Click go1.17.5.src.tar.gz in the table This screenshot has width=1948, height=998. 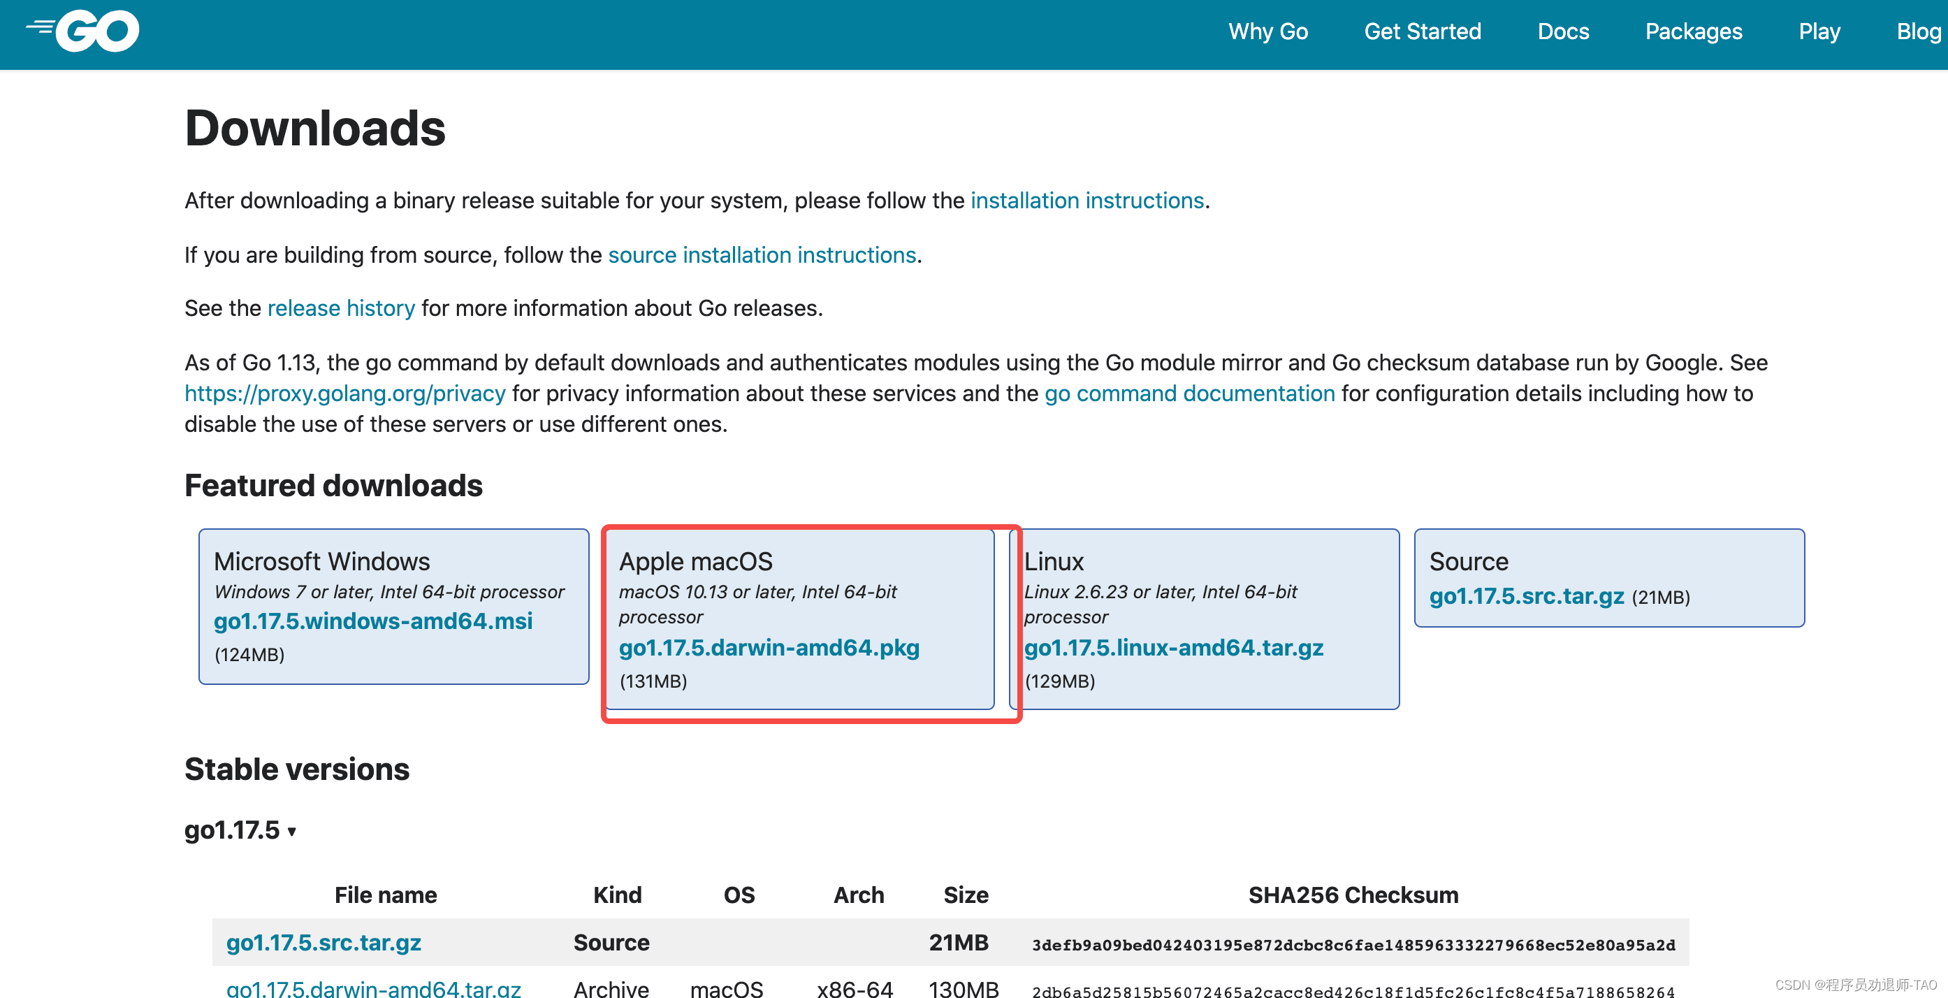(x=324, y=942)
